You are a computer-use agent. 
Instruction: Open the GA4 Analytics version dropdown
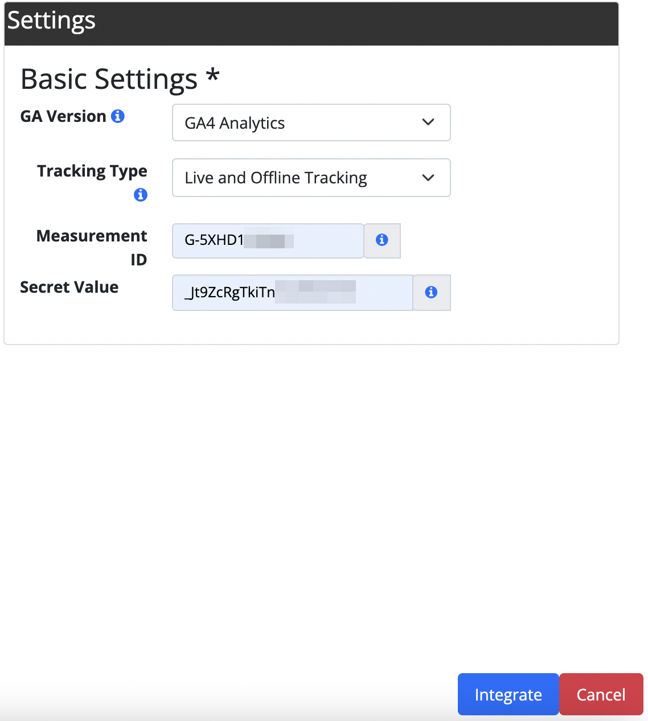click(311, 122)
